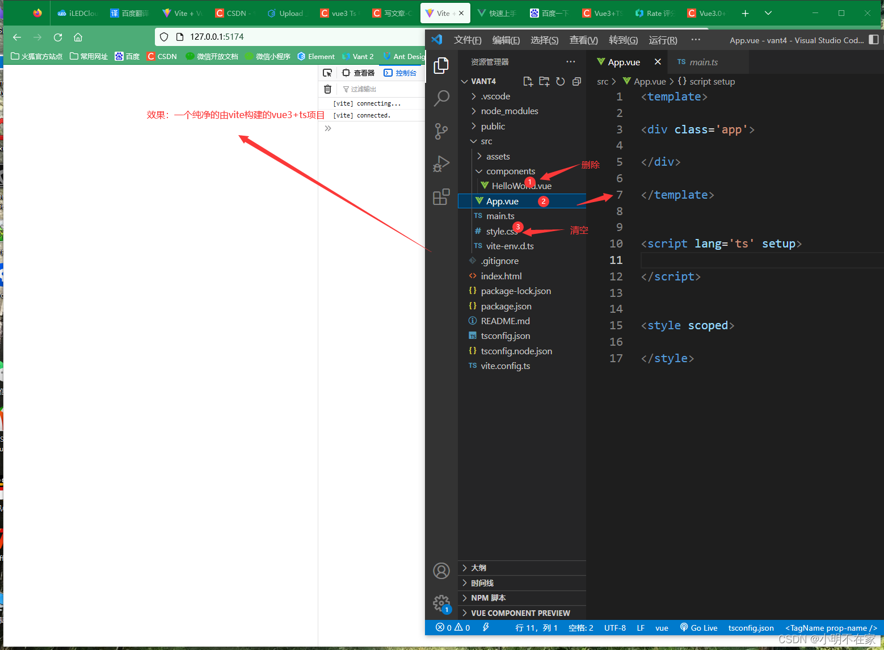Screen dimensions: 884x650
Task: Open Source Control view in VS Code
Action: point(441,131)
